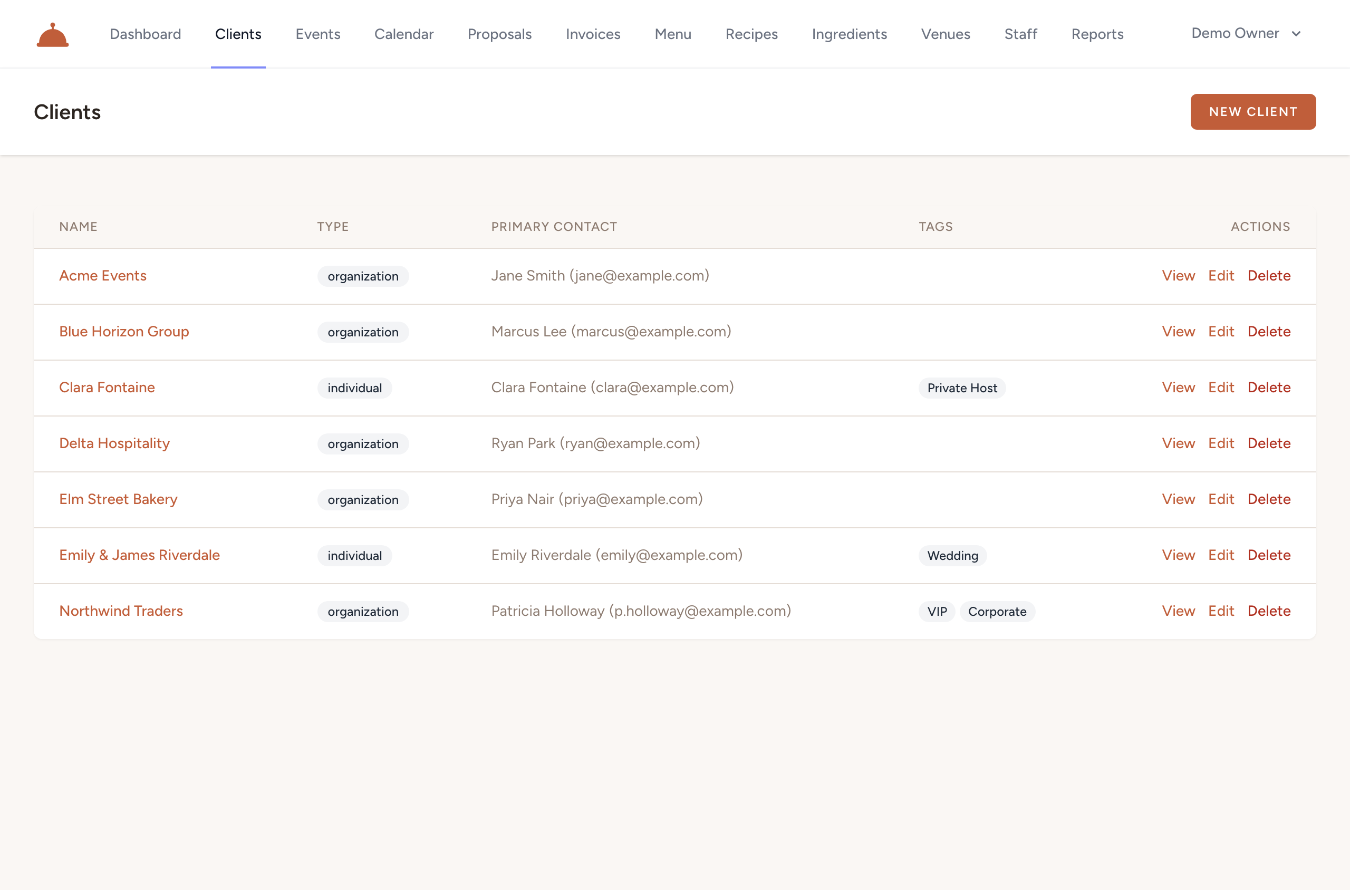This screenshot has width=1350, height=890.
Task: Edit Emily & James Riverdale
Action: pos(1221,555)
